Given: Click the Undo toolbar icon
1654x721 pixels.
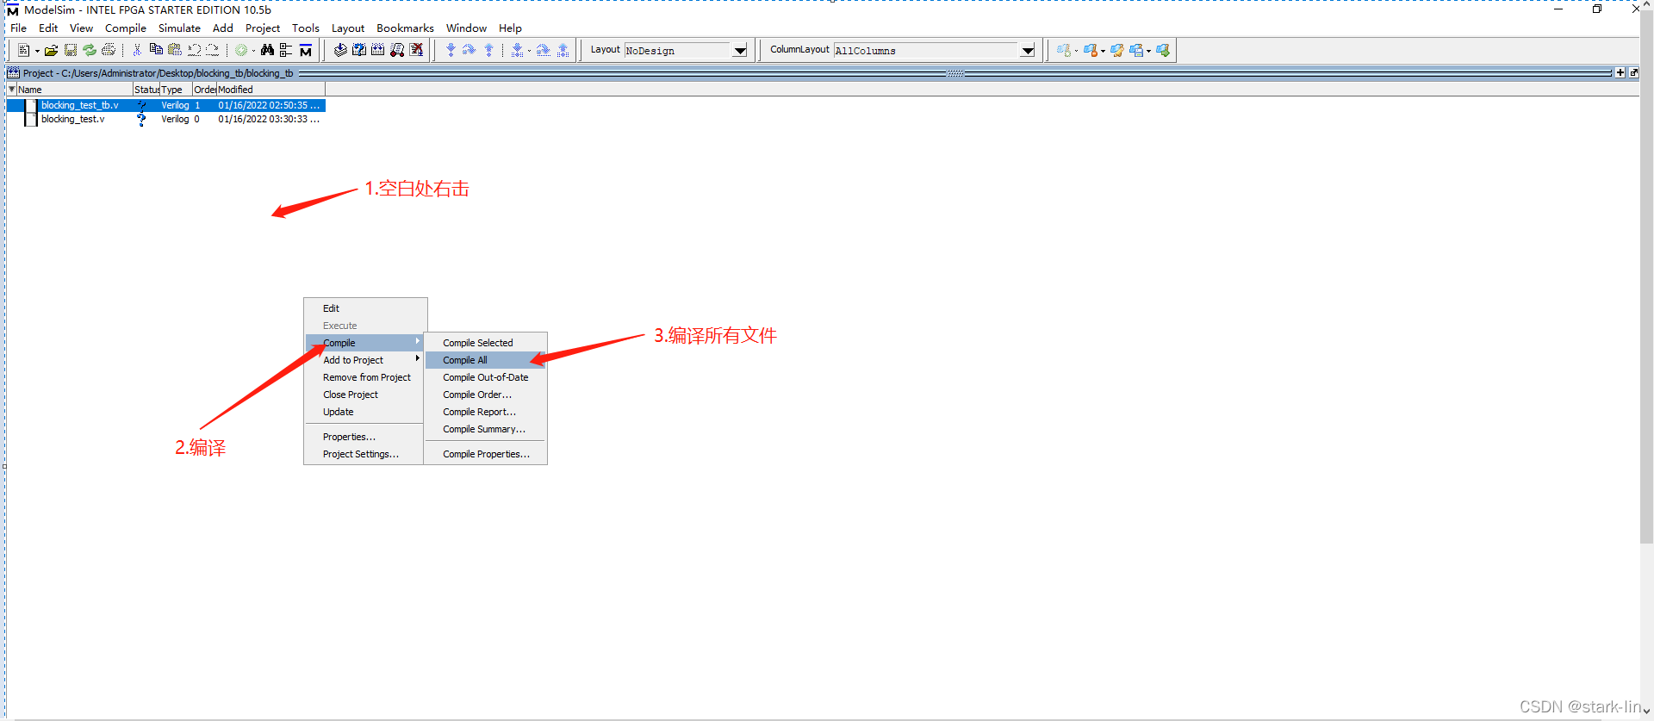Looking at the screenshot, I should point(194,50).
